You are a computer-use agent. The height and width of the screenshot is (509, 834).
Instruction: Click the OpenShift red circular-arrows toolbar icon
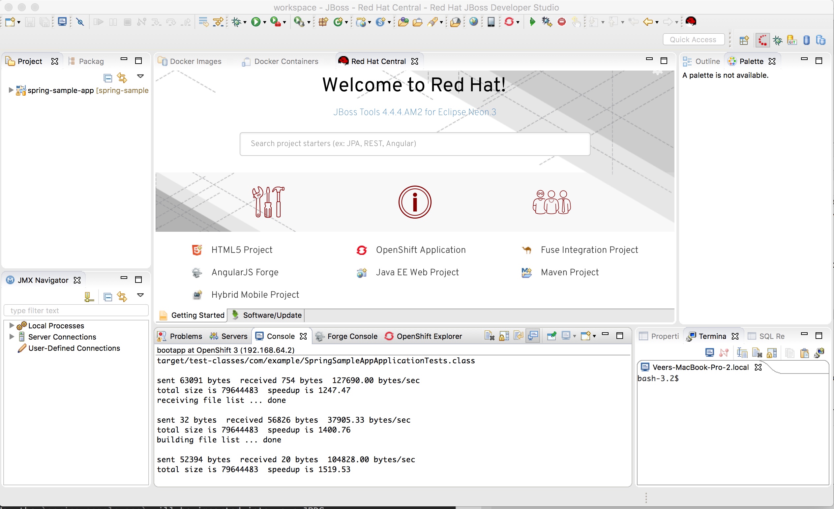click(509, 22)
